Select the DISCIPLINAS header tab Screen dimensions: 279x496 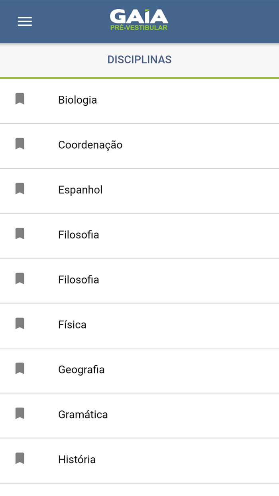coord(139,59)
